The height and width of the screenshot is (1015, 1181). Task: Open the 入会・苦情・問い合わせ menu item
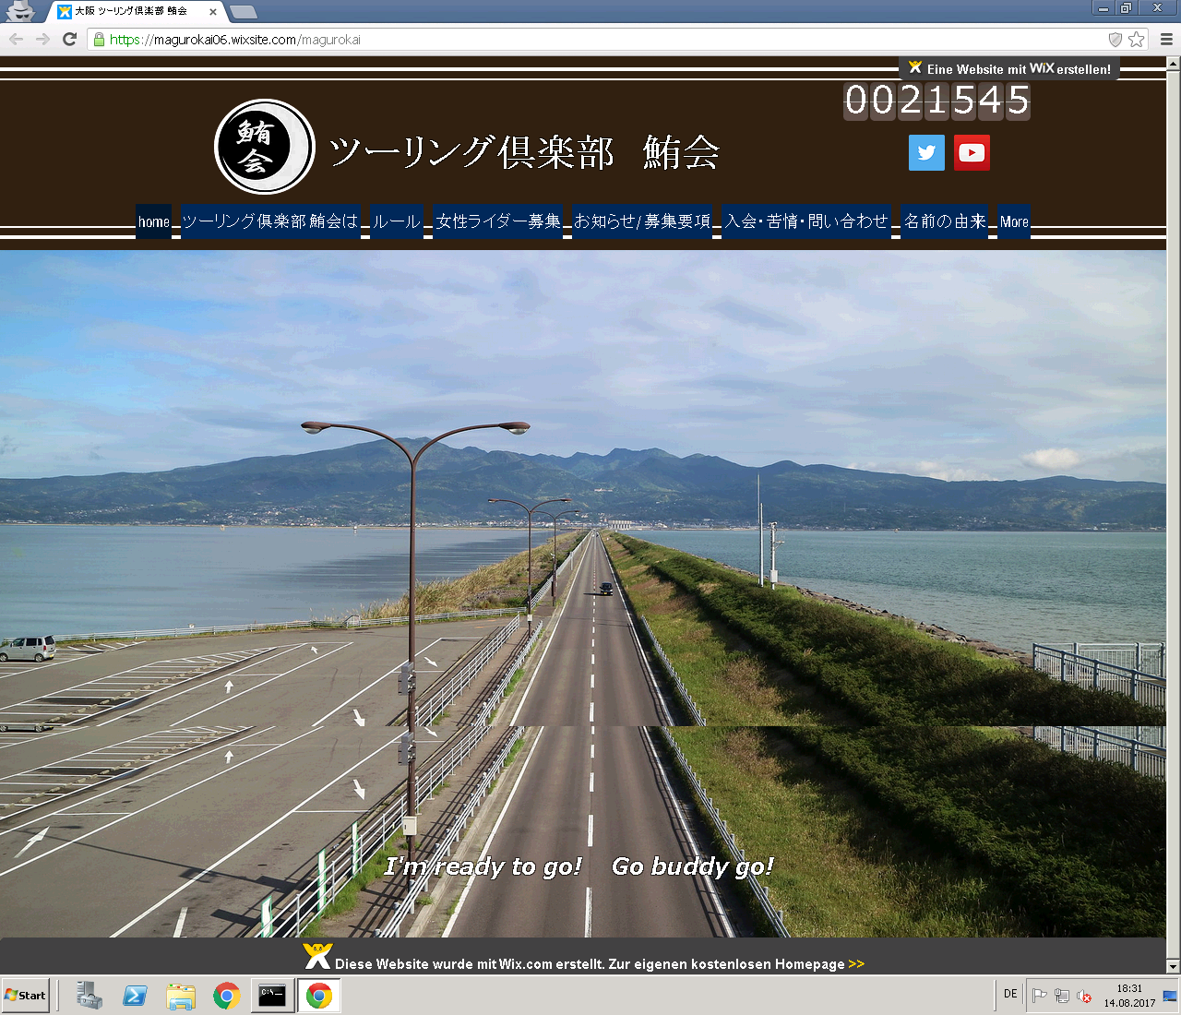[806, 221]
